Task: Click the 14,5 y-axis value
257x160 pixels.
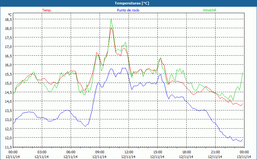Action: tap(9, 92)
